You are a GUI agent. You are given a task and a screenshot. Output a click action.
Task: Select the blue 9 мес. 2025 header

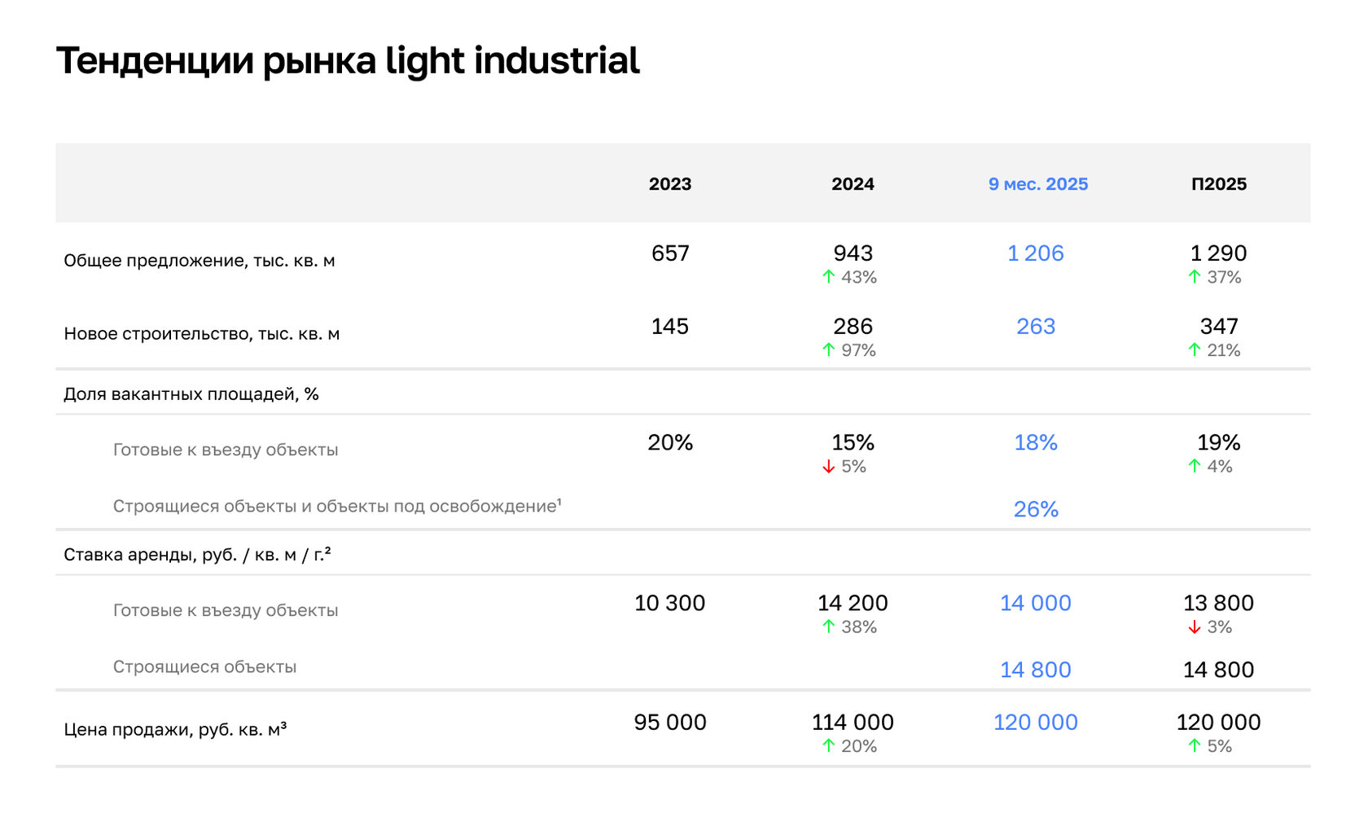(1038, 184)
